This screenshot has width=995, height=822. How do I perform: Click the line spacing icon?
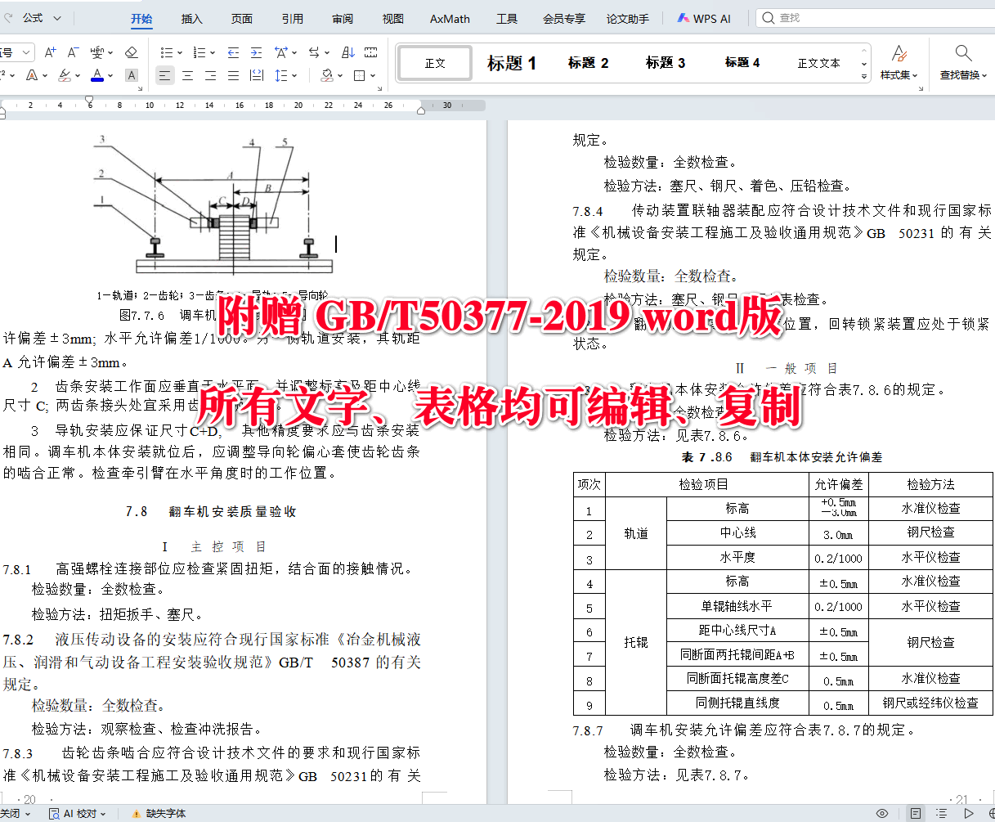281,75
